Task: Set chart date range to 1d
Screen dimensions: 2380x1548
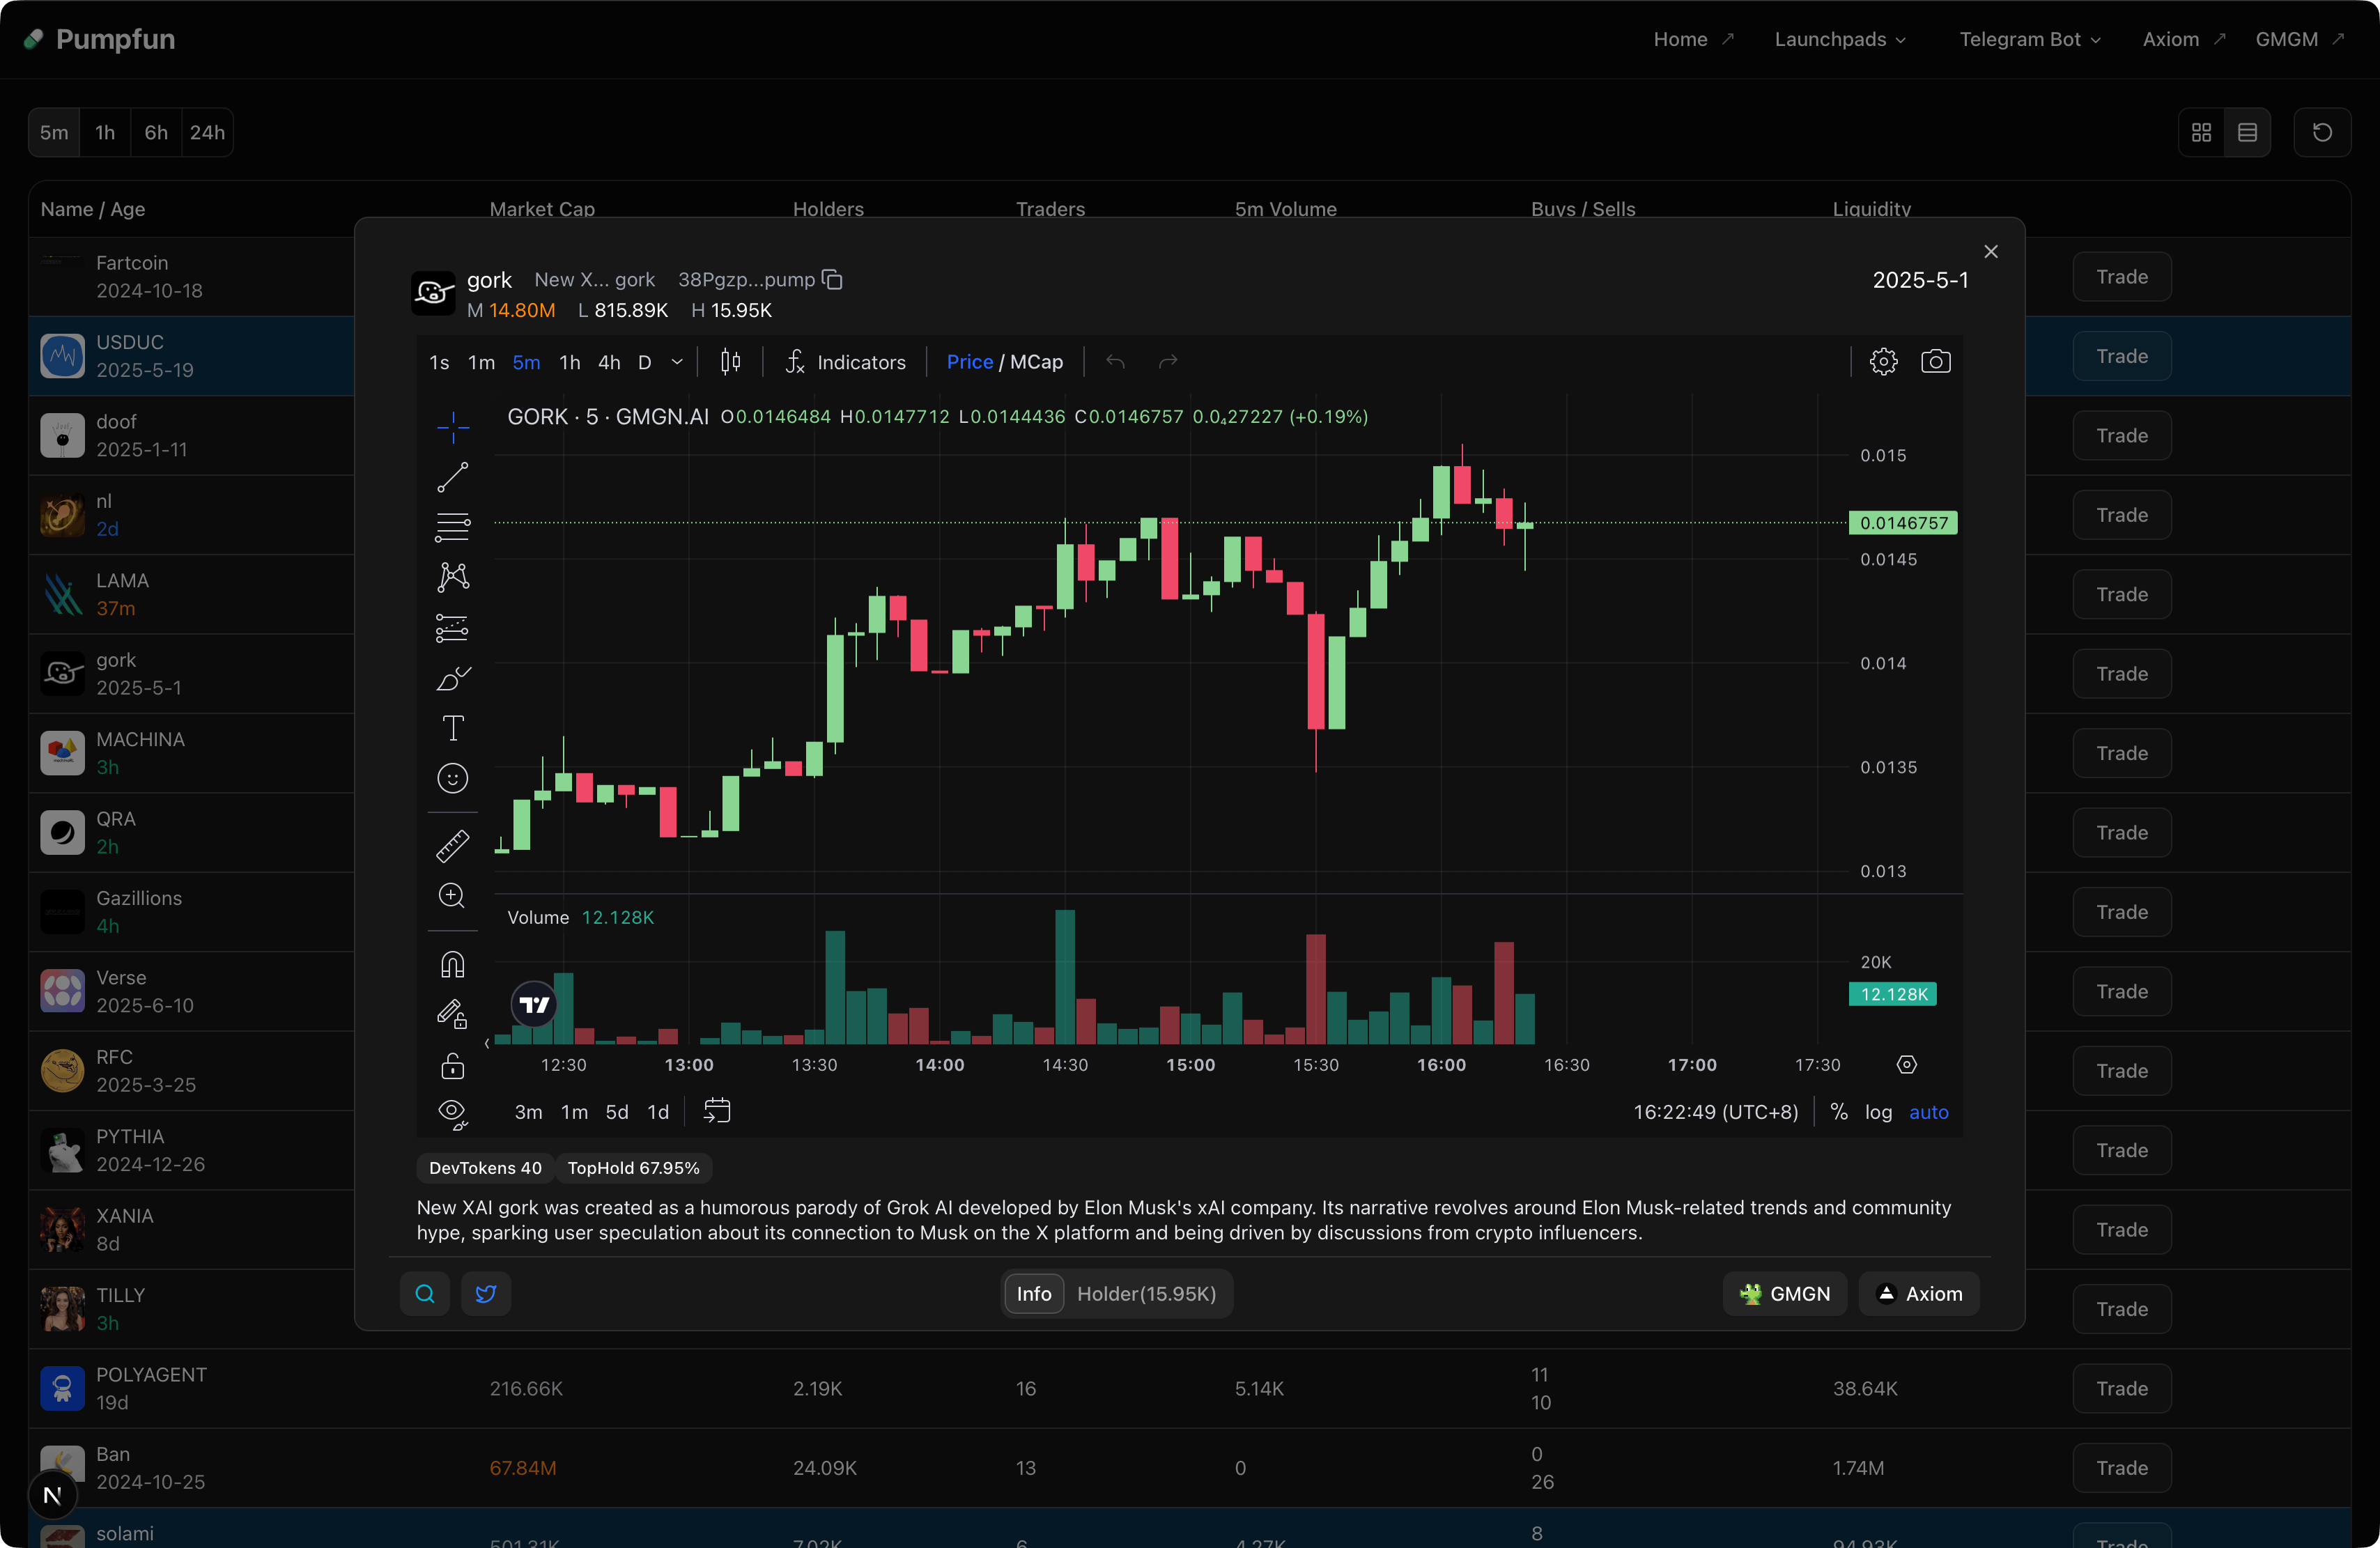Action: [x=658, y=1112]
